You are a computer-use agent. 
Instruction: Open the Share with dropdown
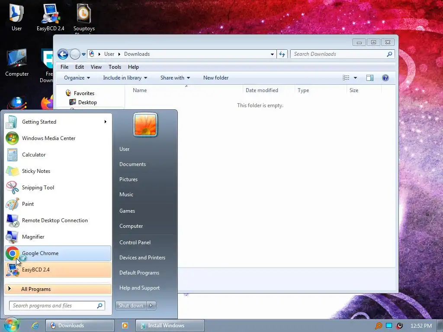pos(175,78)
